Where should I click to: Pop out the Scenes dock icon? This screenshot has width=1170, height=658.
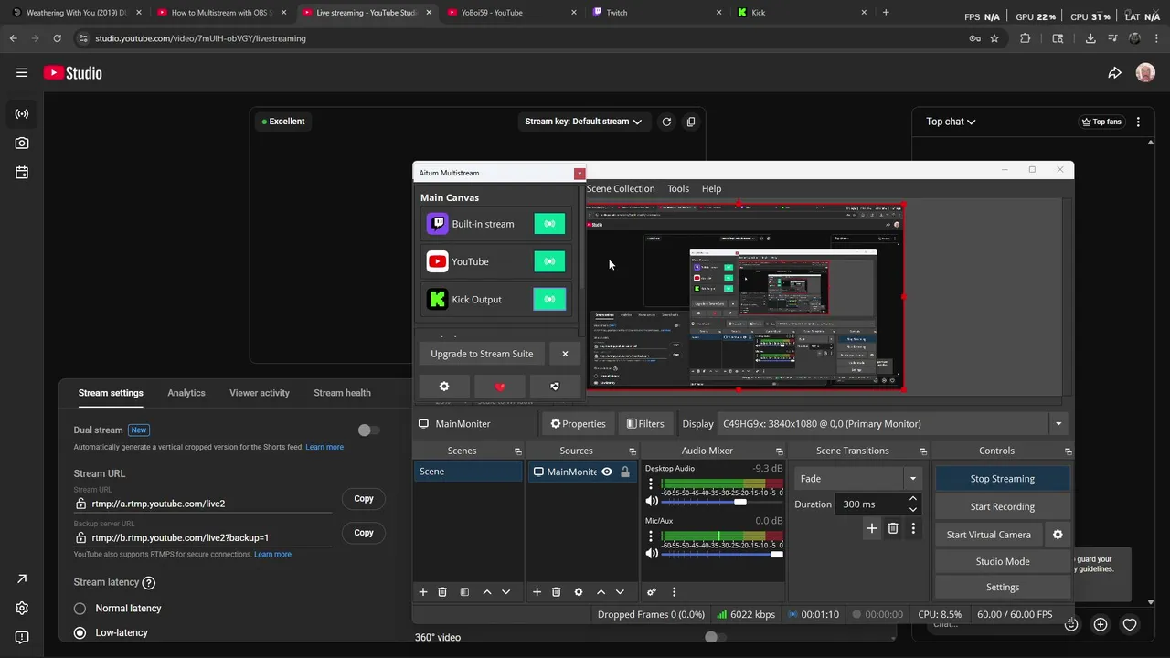517,451
